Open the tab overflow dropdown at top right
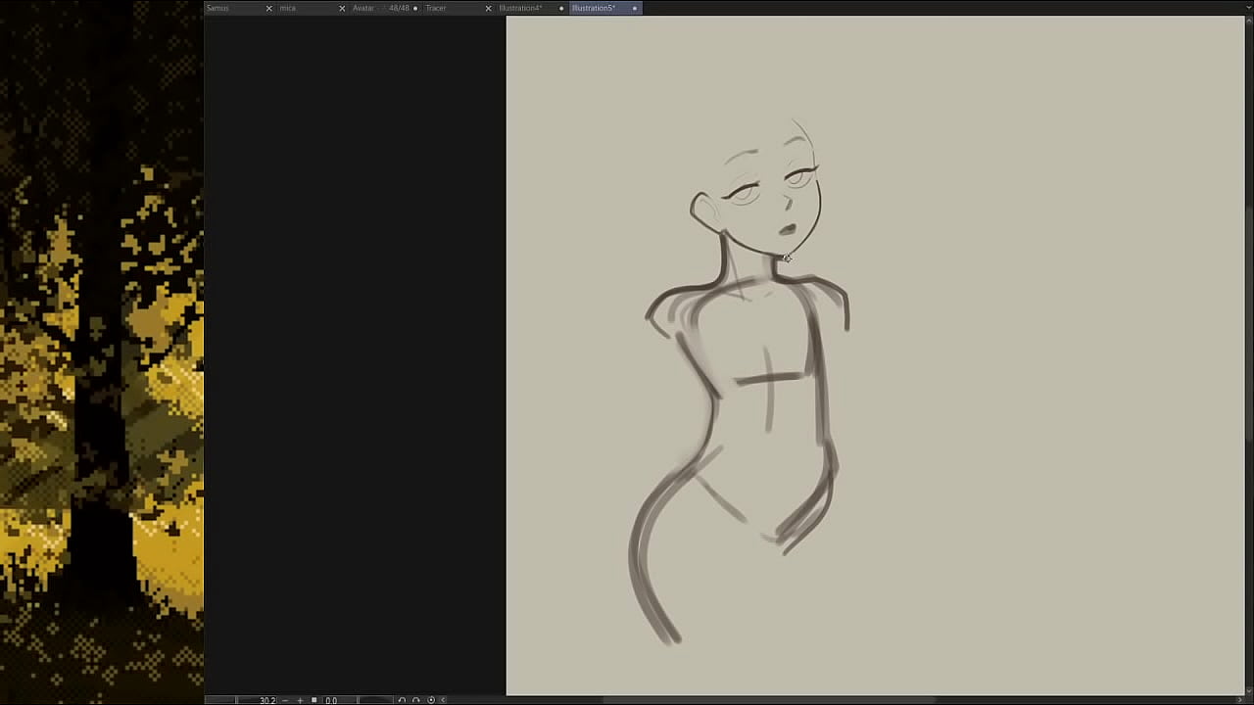Viewport: 1254px width, 705px height. [1247, 8]
